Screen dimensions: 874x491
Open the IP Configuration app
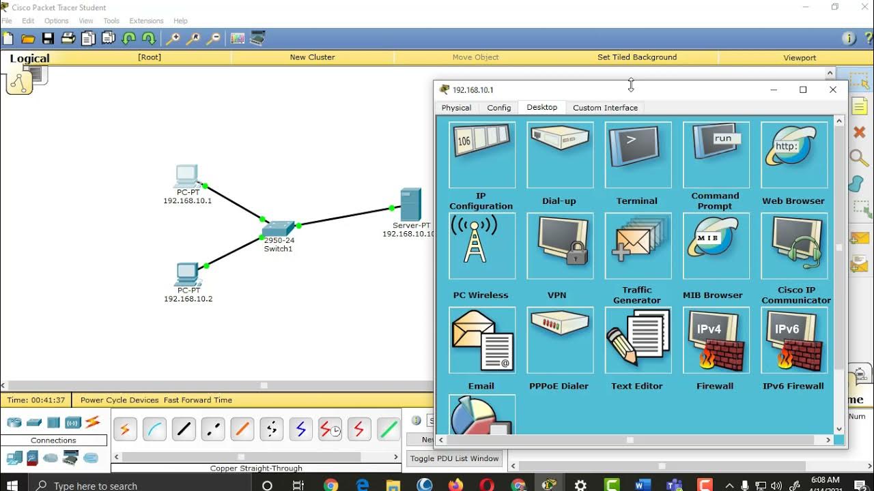482,155
